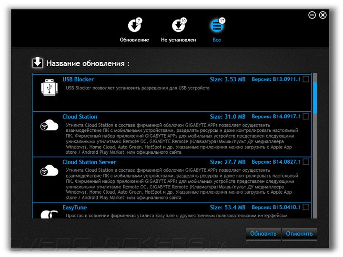Click the Cloud Station title
This screenshot has width=343, height=257.
[80, 117]
